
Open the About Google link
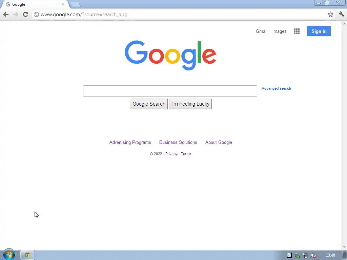(x=219, y=143)
